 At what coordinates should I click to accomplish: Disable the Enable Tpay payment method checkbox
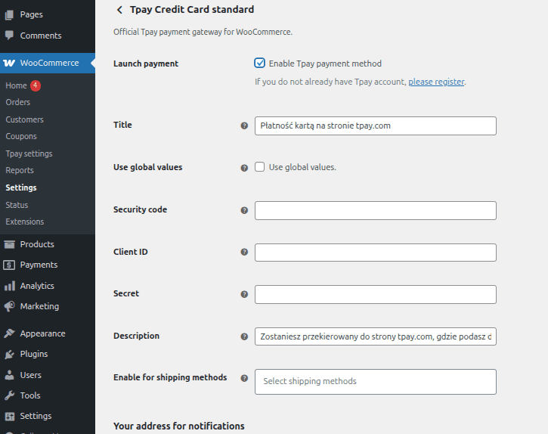[260, 64]
